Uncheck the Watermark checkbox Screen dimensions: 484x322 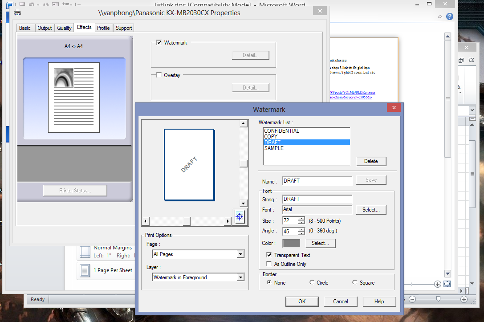point(159,43)
